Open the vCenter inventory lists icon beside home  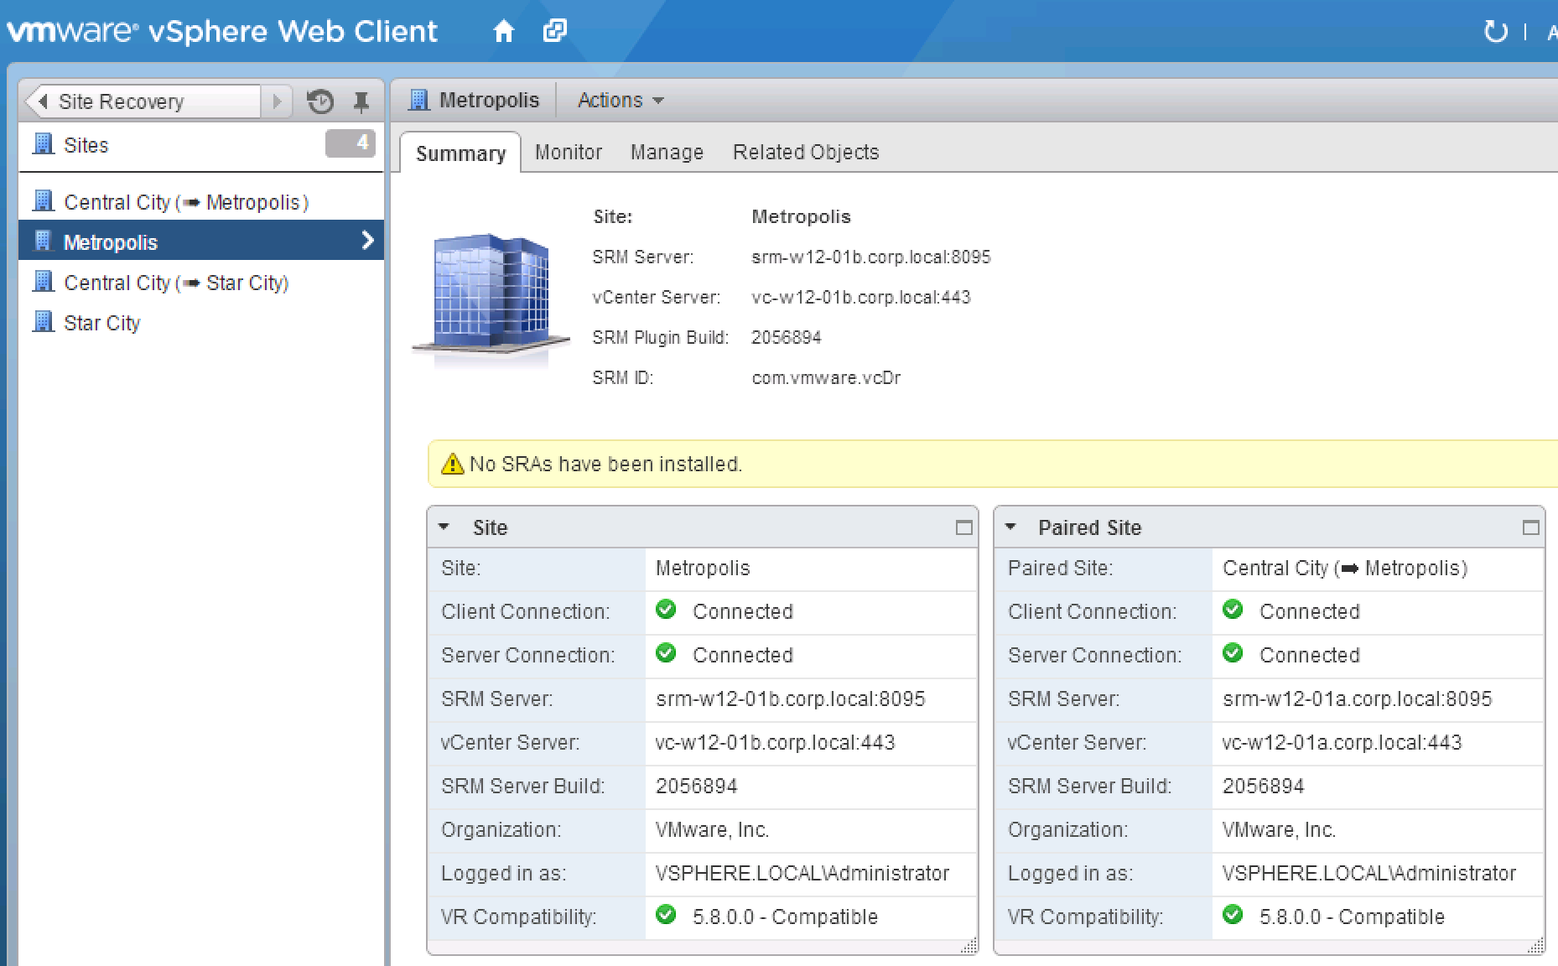pos(555,31)
